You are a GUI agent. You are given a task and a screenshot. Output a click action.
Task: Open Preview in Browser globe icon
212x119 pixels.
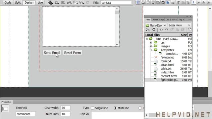tap(57, 3)
